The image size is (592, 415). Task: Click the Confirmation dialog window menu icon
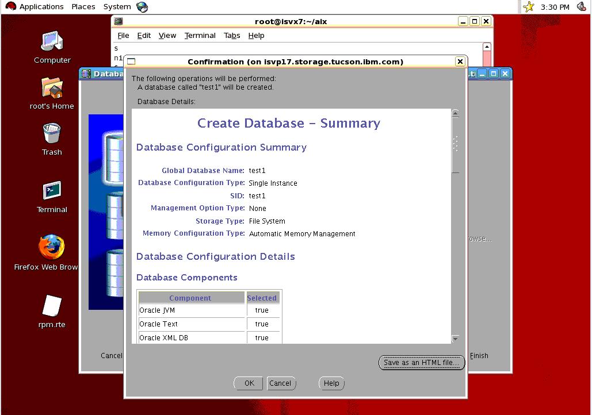[131, 62]
